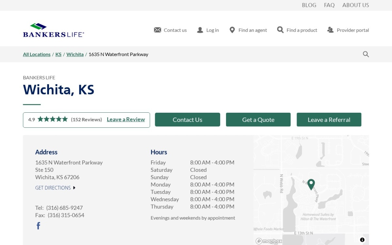Click the 4.9 rating value
Screen dimensions: 392x245
tap(31, 120)
